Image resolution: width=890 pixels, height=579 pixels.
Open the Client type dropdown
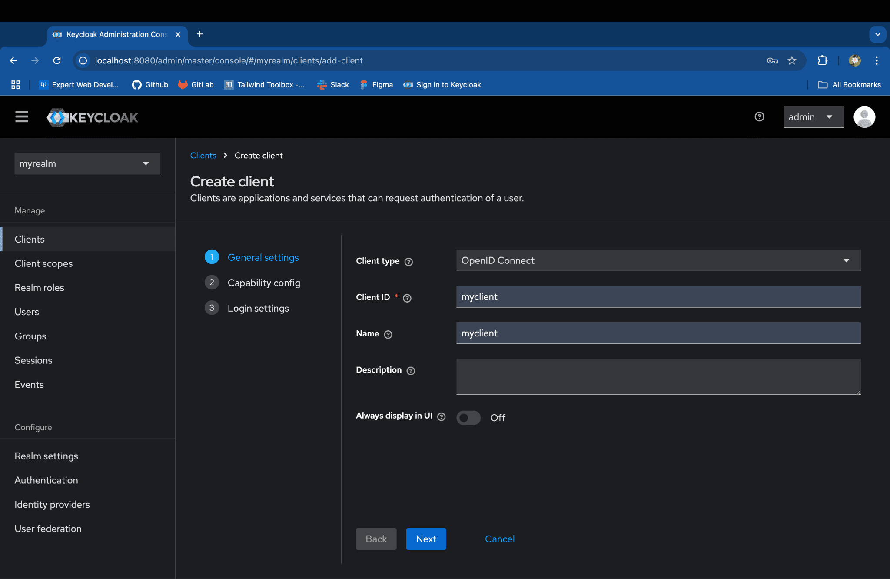pyautogui.click(x=658, y=260)
